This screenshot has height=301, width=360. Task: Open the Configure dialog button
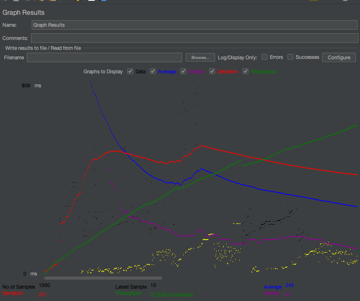[x=339, y=57]
